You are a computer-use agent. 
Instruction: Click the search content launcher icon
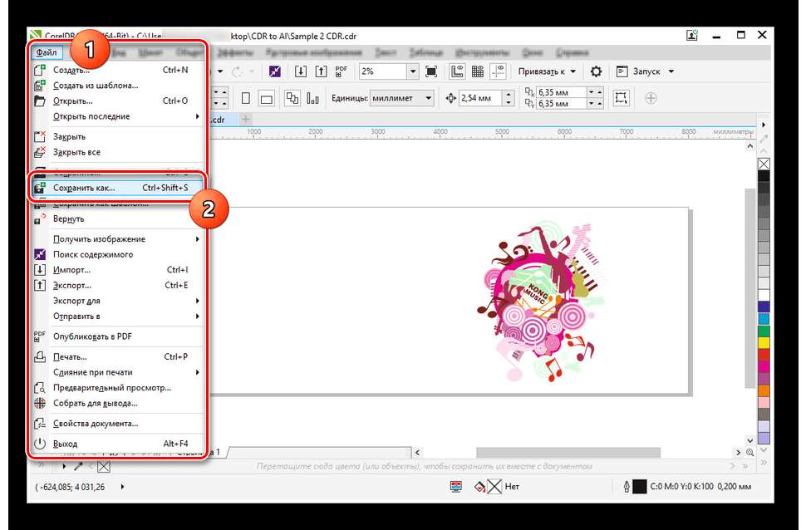click(x=274, y=71)
